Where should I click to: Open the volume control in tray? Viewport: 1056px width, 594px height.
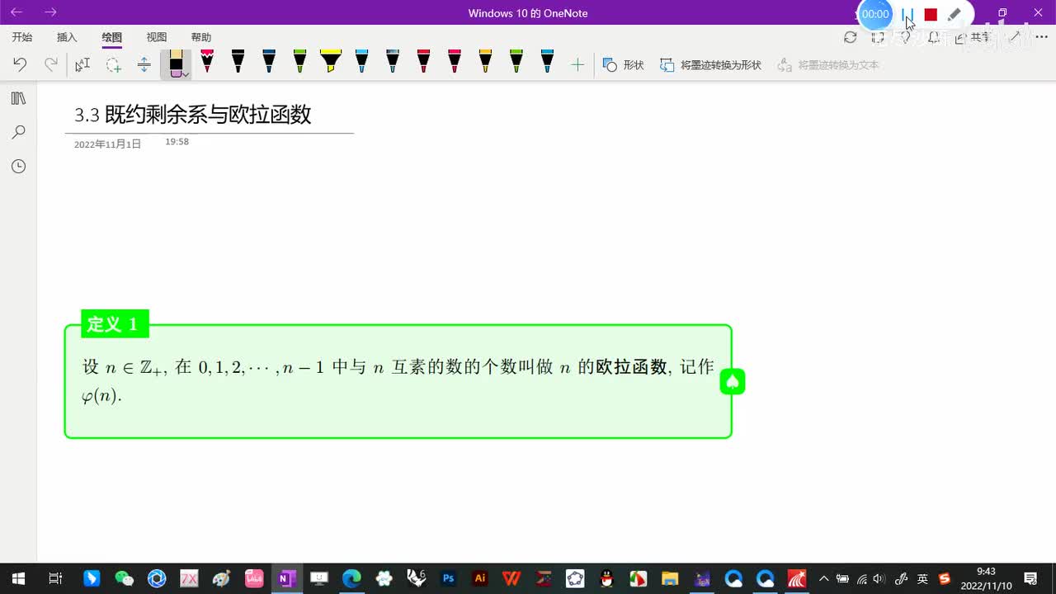pyautogui.click(x=879, y=578)
